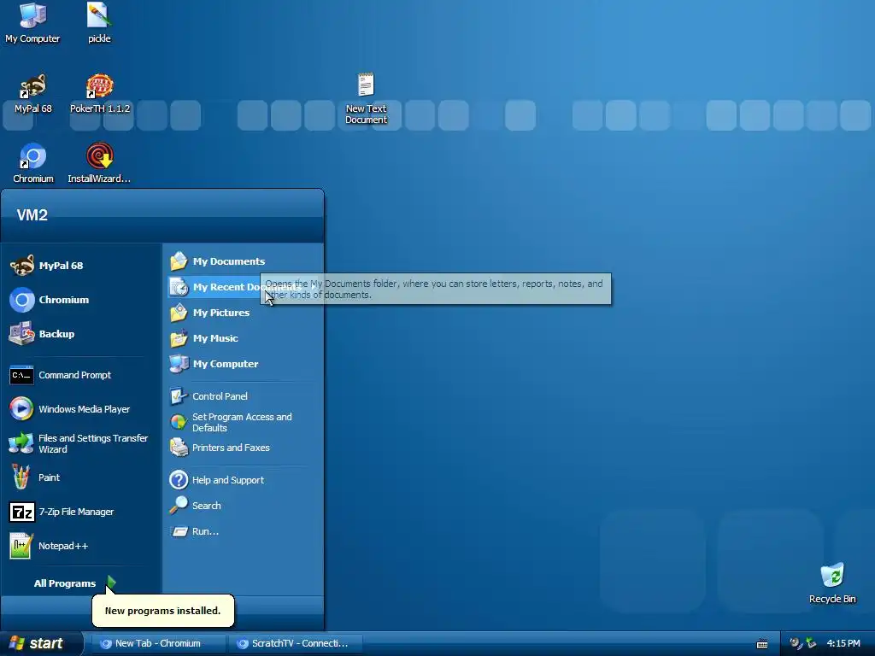
Task: Open My Pictures folder
Action: click(x=244, y=313)
